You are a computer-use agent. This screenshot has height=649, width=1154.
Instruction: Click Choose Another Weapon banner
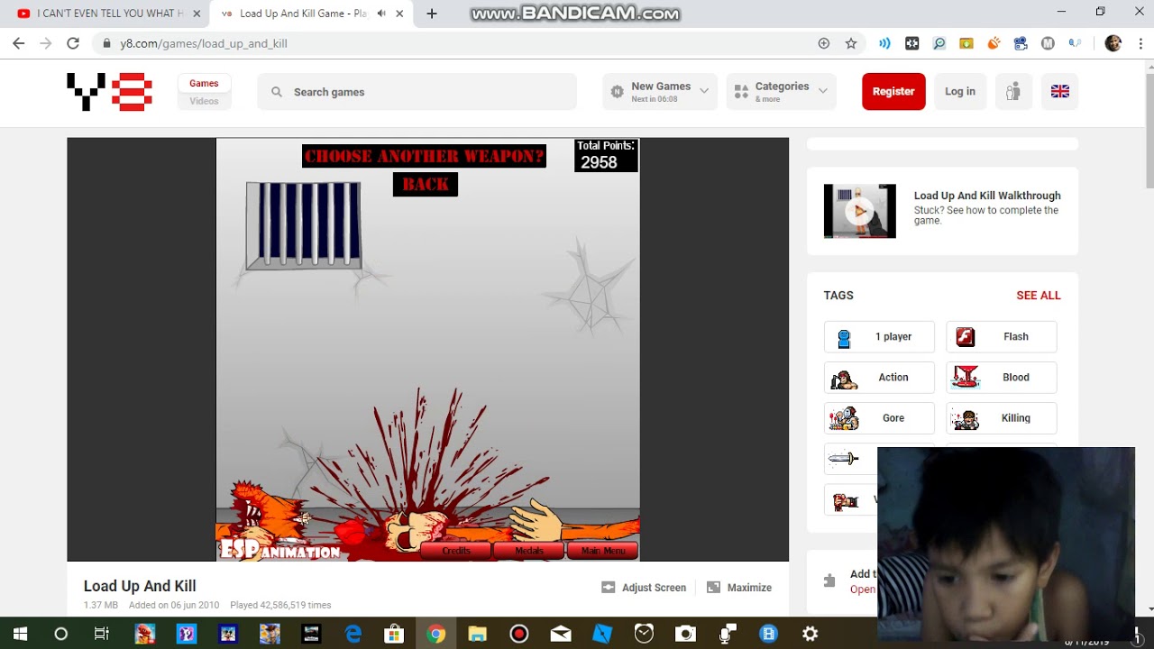coord(424,156)
